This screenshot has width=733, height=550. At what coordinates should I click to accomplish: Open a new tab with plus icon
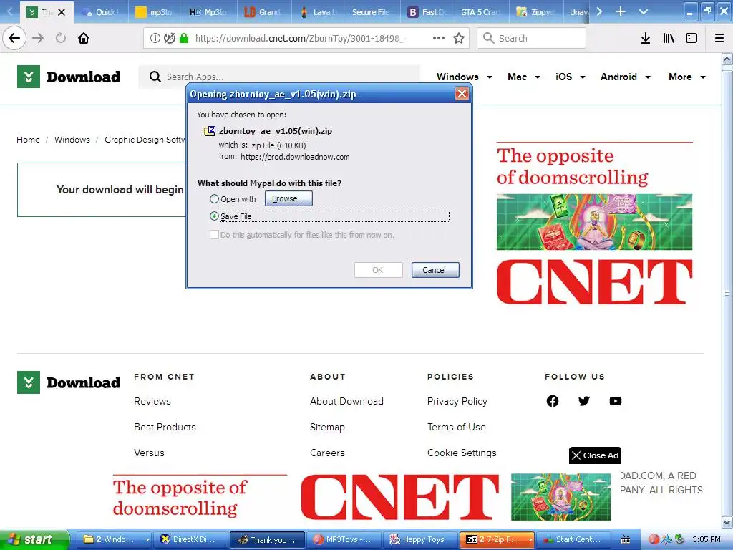pyautogui.click(x=621, y=11)
